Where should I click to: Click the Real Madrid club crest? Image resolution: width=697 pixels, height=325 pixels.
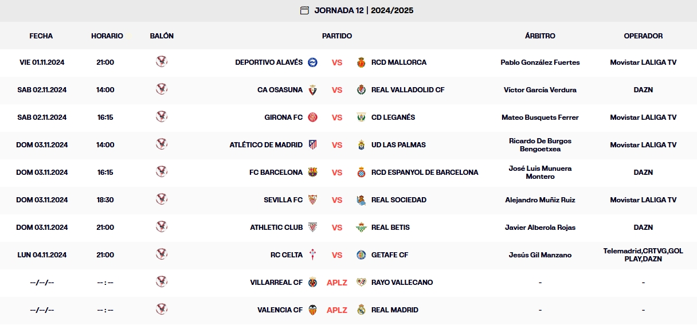pyautogui.click(x=361, y=310)
